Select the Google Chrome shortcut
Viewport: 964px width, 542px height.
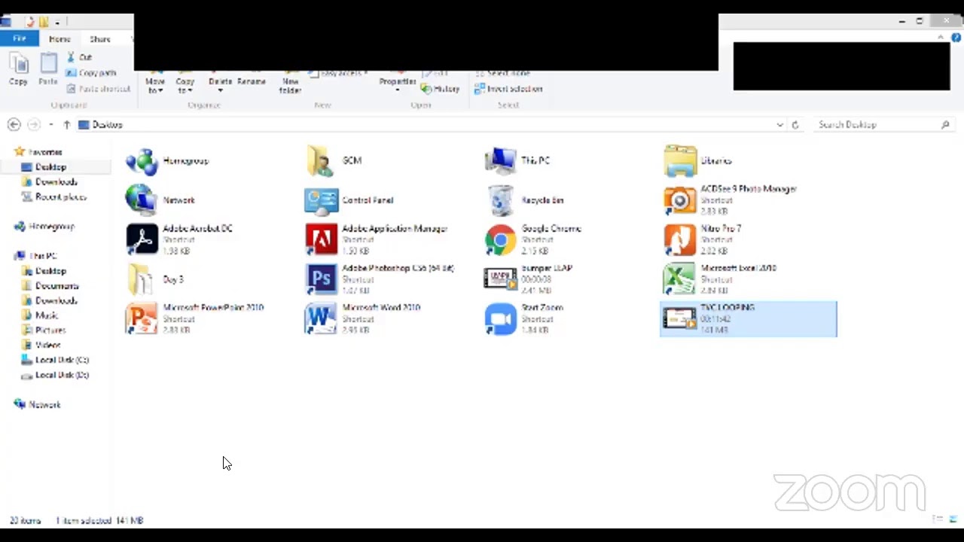pos(533,239)
